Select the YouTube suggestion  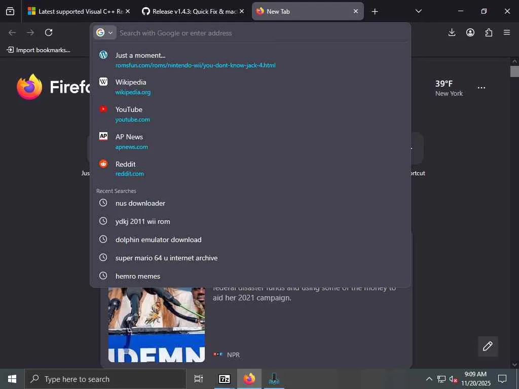[250, 114]
